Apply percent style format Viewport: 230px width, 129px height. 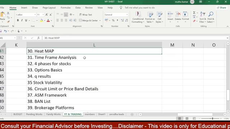click(x=113, y=20)
